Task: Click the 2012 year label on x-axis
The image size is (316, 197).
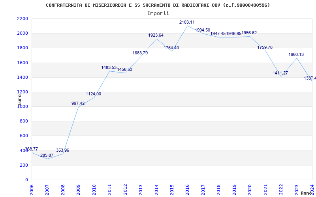Action: 125,190
